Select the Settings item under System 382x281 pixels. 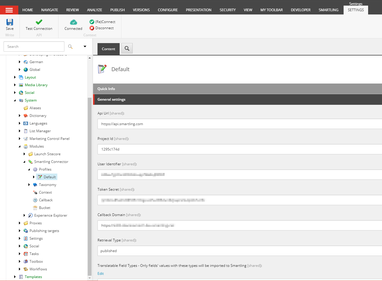36,238
